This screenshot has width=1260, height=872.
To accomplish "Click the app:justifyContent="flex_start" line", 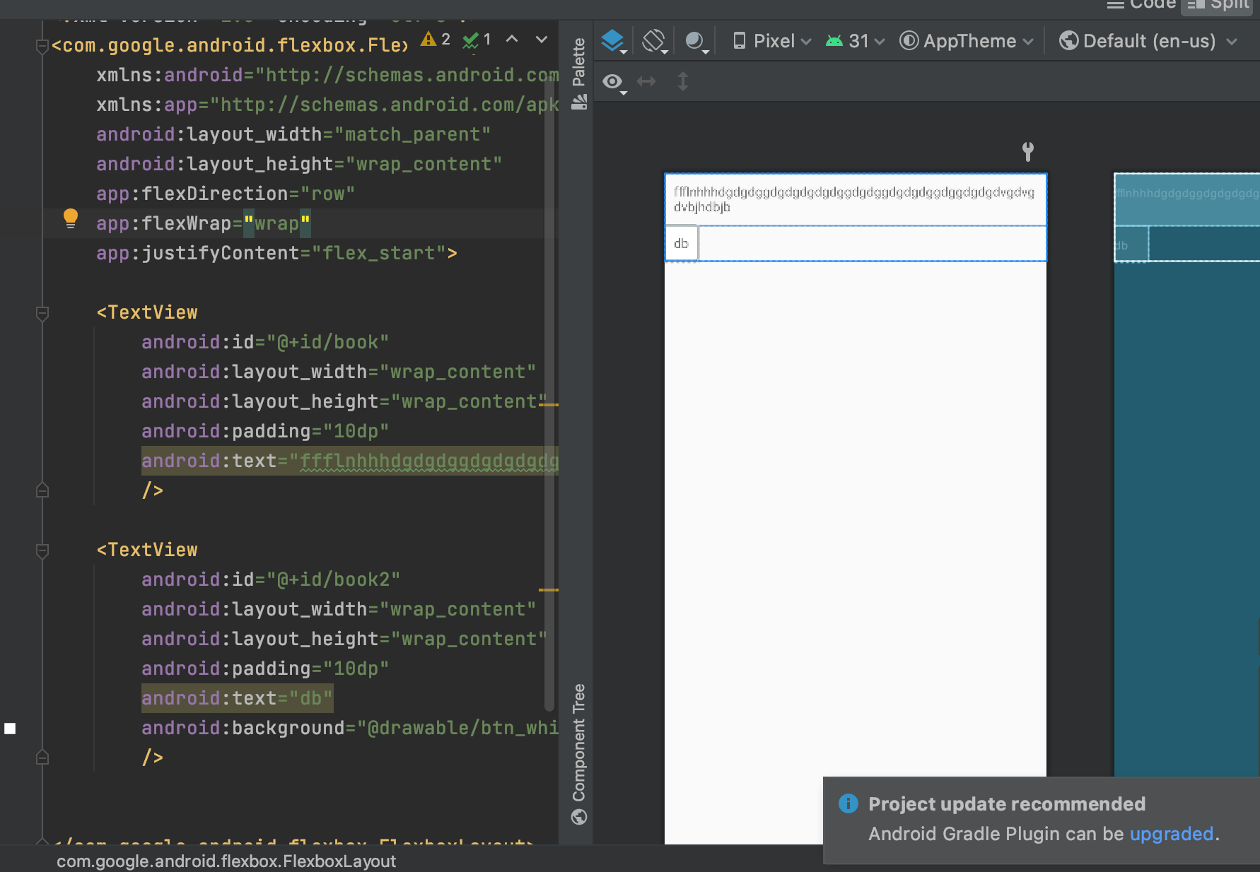I will pyautogui.click(x=276, y=253).
